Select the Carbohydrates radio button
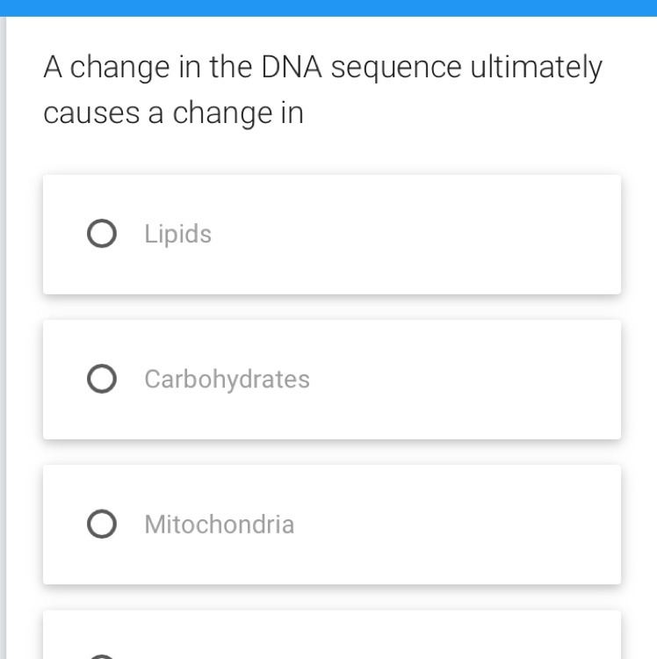This screenshot has width=657, height=659. pyautogui.click(x=101, y=380)
